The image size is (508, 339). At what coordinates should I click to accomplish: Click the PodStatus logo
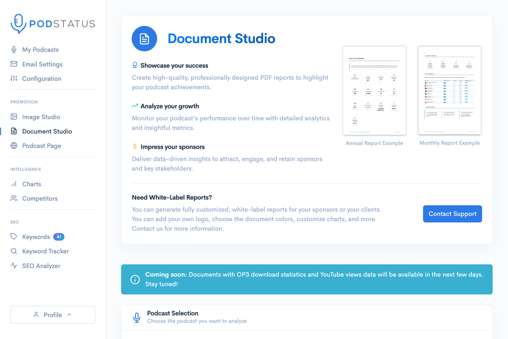coord(52,23)
